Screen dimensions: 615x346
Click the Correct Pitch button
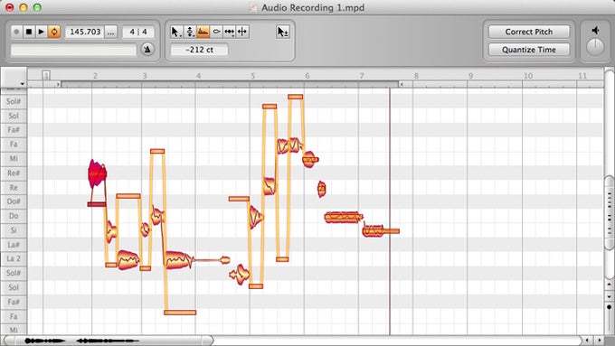tap(529, 32)
